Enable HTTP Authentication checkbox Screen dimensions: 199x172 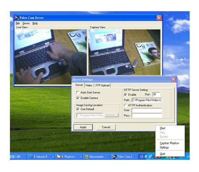pyautogui.click(x=125, y=105)
